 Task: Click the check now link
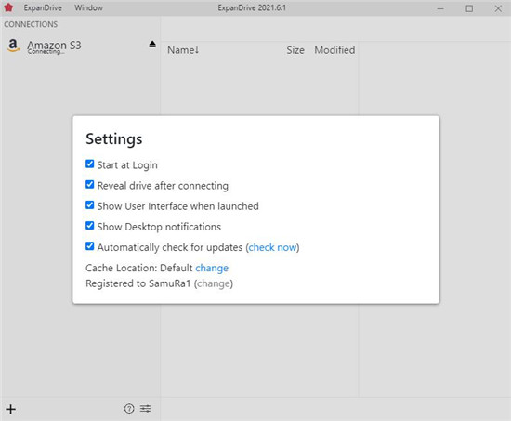[272, 247]
